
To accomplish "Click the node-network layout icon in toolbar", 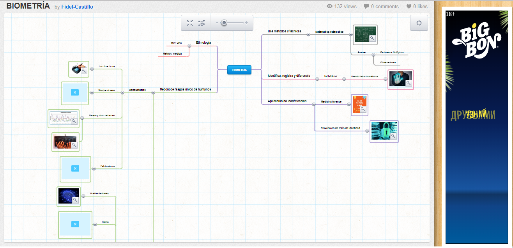I will (x=202, y=23).
